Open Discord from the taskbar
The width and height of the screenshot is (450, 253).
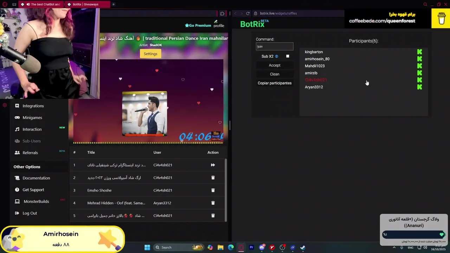(262, 247)
